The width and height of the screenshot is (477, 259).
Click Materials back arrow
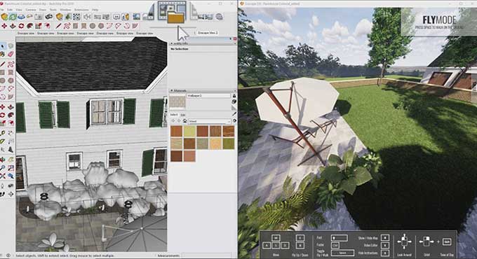pyautogui.click(x=173, y=121)
